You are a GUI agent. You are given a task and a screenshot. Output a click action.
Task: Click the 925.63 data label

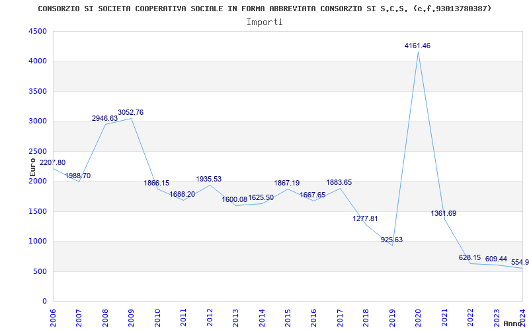pos(391,240)
